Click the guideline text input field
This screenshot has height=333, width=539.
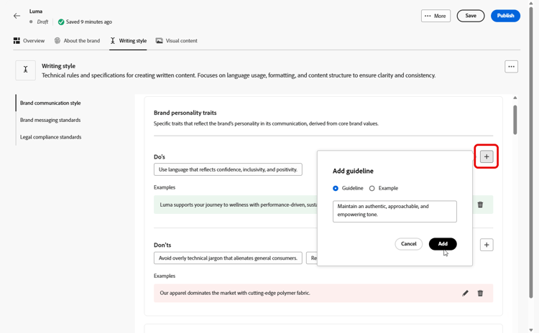click(395, 211)
